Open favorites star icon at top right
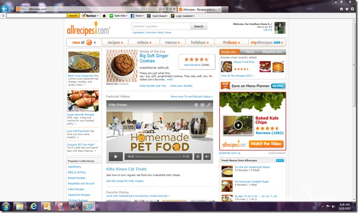The image size is (358, 213). (x=347, y=9)
